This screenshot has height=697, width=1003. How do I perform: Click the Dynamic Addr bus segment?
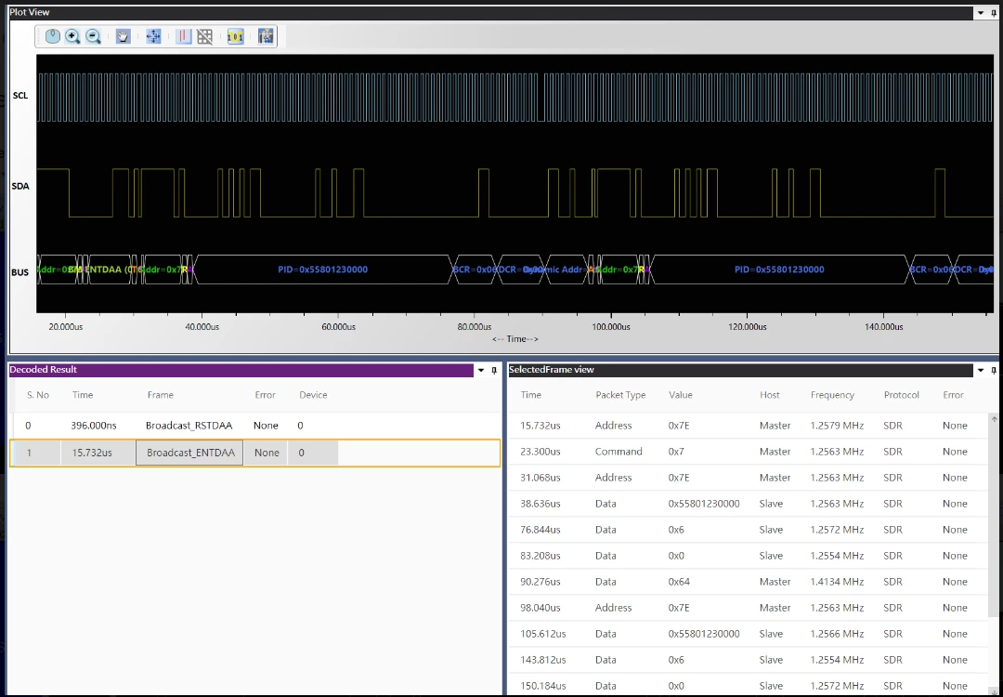click(566, 270)
